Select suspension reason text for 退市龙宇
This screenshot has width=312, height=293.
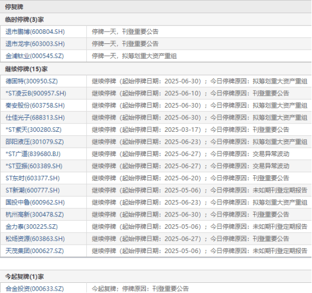(125, 44)
